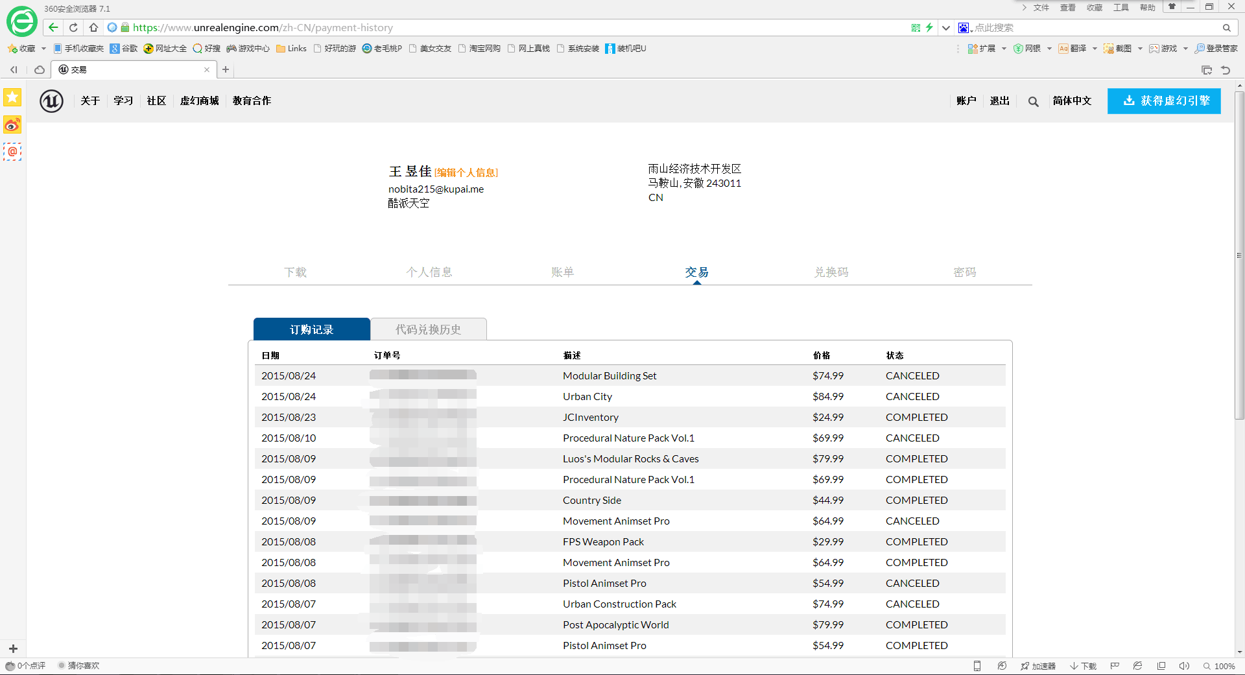The width and height of the screenshot is (1245, 675).
Task: Open the Weibo sidebar icon
Action: click(x=12, y=124)
